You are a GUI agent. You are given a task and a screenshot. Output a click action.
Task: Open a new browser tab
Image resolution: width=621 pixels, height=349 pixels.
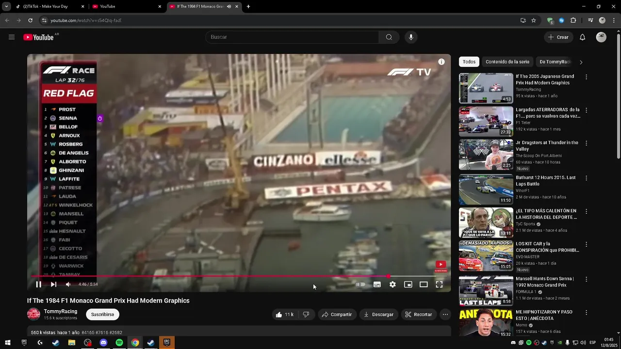248,6
